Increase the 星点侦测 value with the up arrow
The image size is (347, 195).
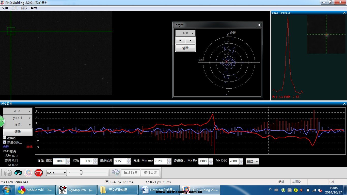point(129,160)
